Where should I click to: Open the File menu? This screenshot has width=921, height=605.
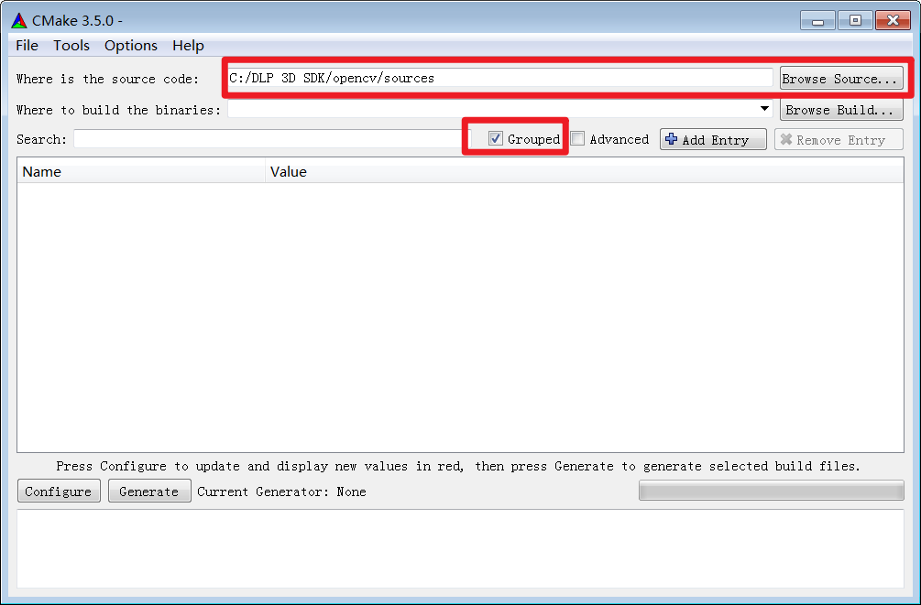pos(27,46)
